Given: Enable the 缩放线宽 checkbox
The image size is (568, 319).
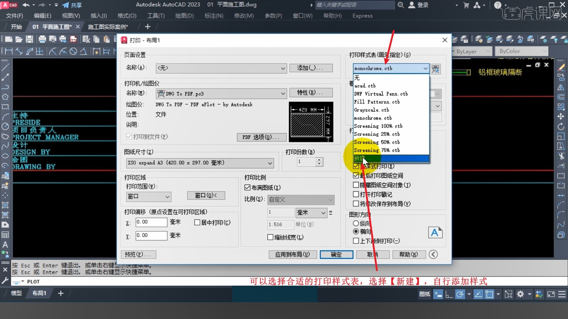Looking at the screenshot, I should (x=270, y=237).
